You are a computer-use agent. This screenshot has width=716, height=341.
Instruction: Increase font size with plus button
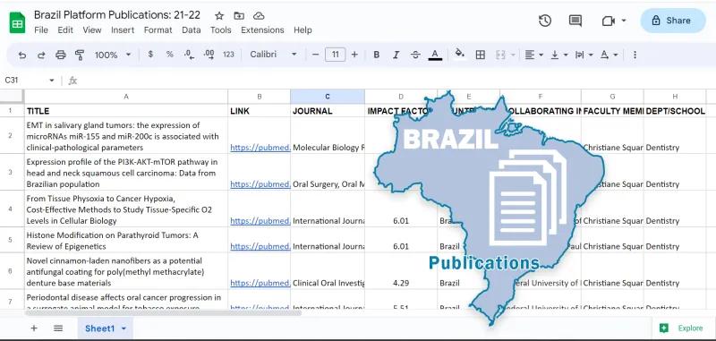(x=354, y=55)
